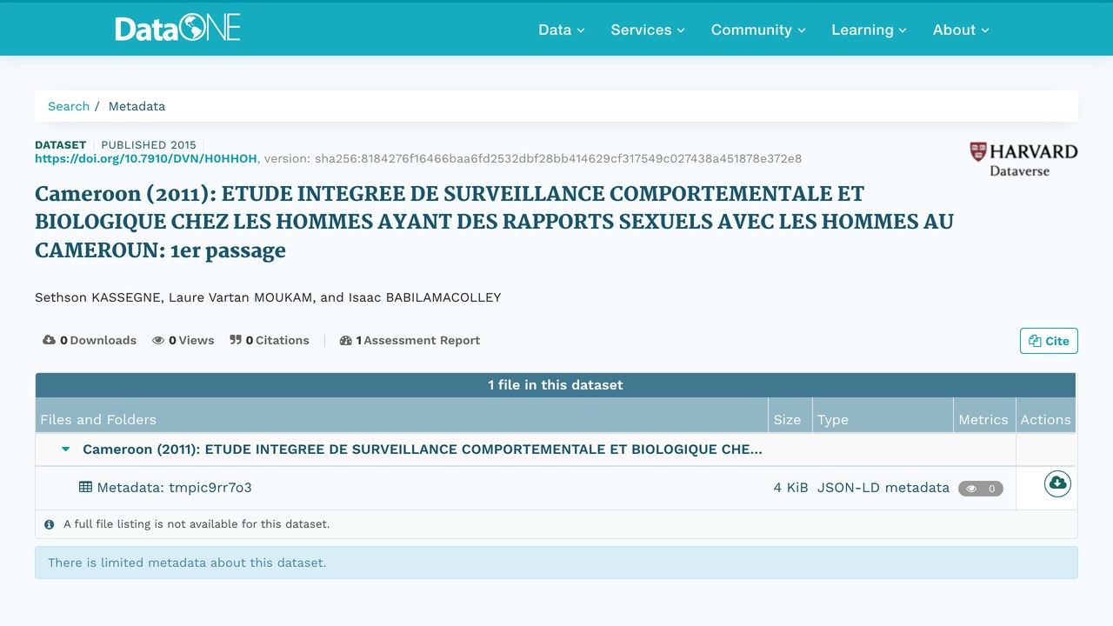The width and height of the screenshot is (1113, 626).
Task: Click the JSON-LD metadata type cell
Action: pos(883,488)
